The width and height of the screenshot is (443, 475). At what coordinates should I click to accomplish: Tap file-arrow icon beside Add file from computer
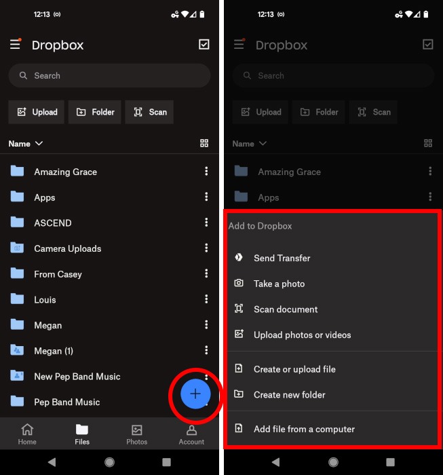[x=239, y=428]
